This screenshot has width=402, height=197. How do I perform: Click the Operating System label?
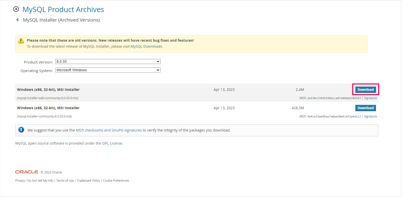coord(37,71)
